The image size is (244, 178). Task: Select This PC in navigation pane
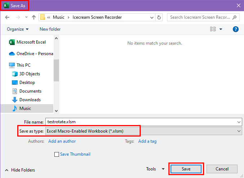pos(20,65)
